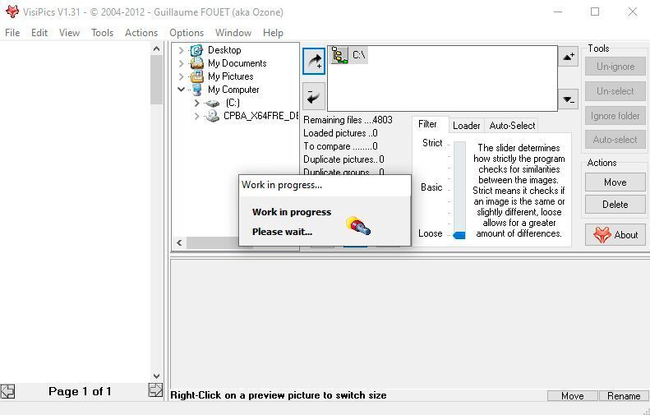The height and width of the screenshot is (415, 650).
Task: Click left arrow of folder tree scrollbar
Action: (179, 243)
